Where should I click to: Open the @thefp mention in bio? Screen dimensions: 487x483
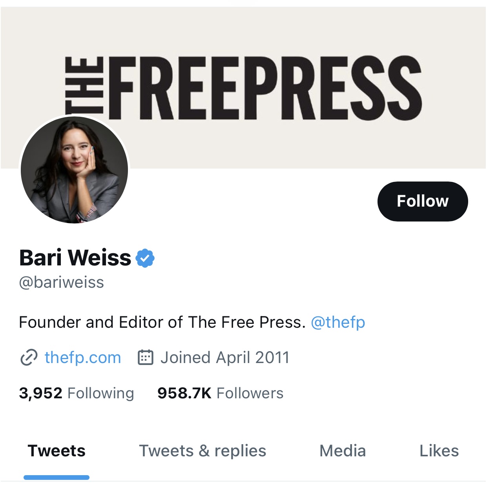click(338, 322)
